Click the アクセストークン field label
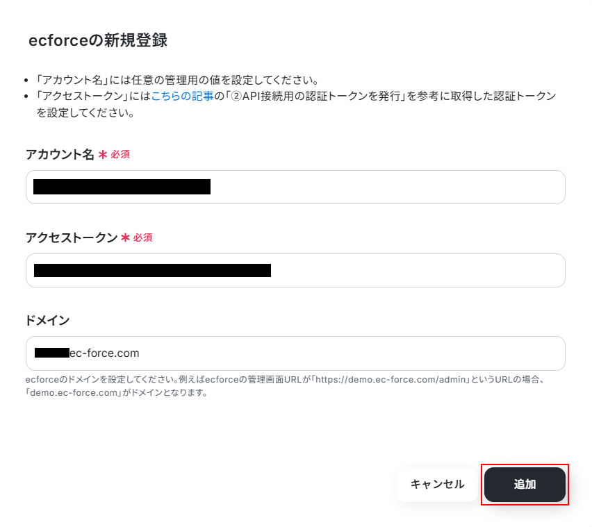The width and height of the screenshot is (592, 527). click(x=72, y=237)
